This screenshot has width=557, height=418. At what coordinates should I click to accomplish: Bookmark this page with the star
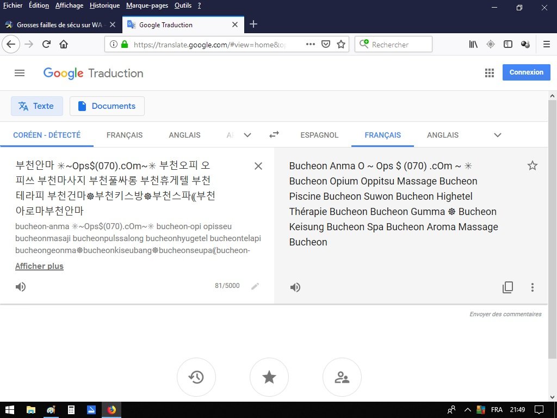(x=341, y=45)
